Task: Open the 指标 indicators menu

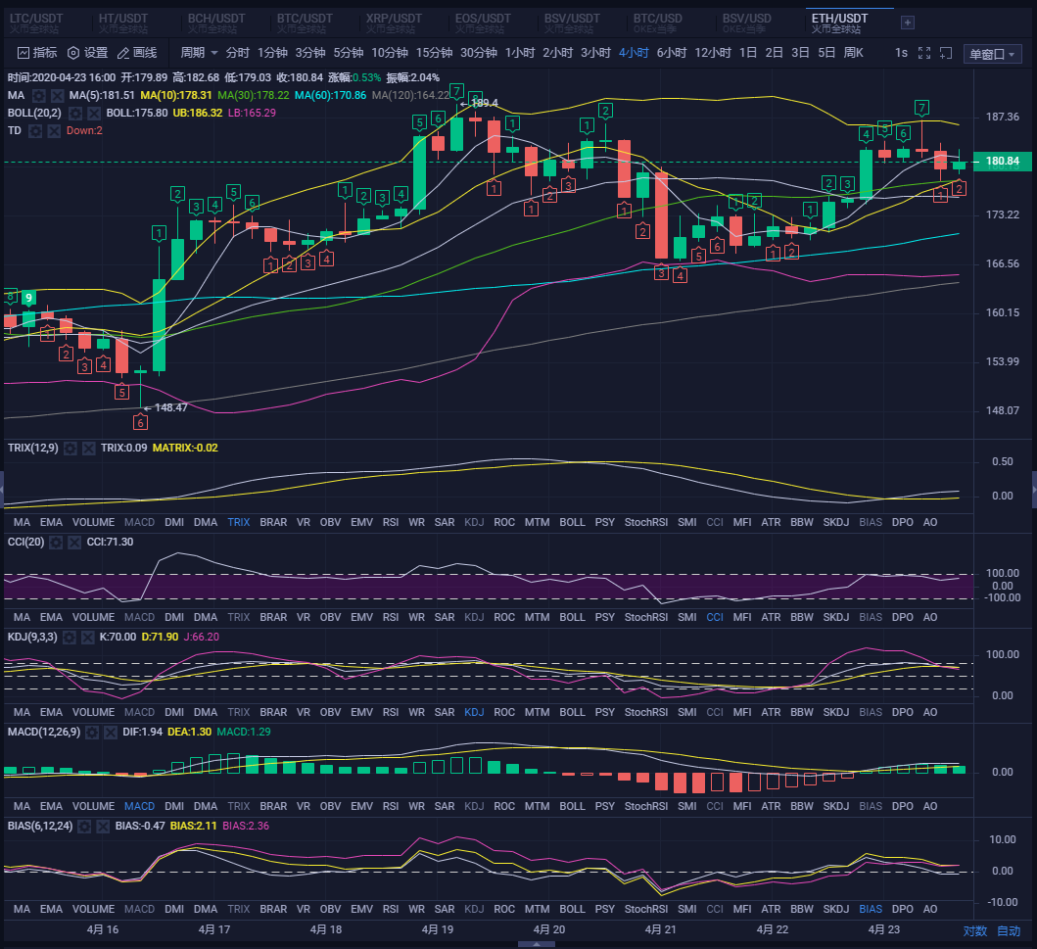Action: point(37,53)
